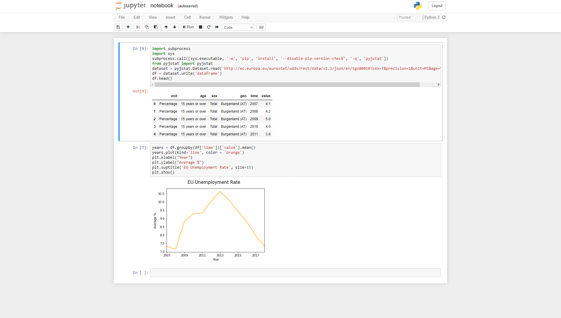Click the Out[9] output prompt

click(140, 91)
